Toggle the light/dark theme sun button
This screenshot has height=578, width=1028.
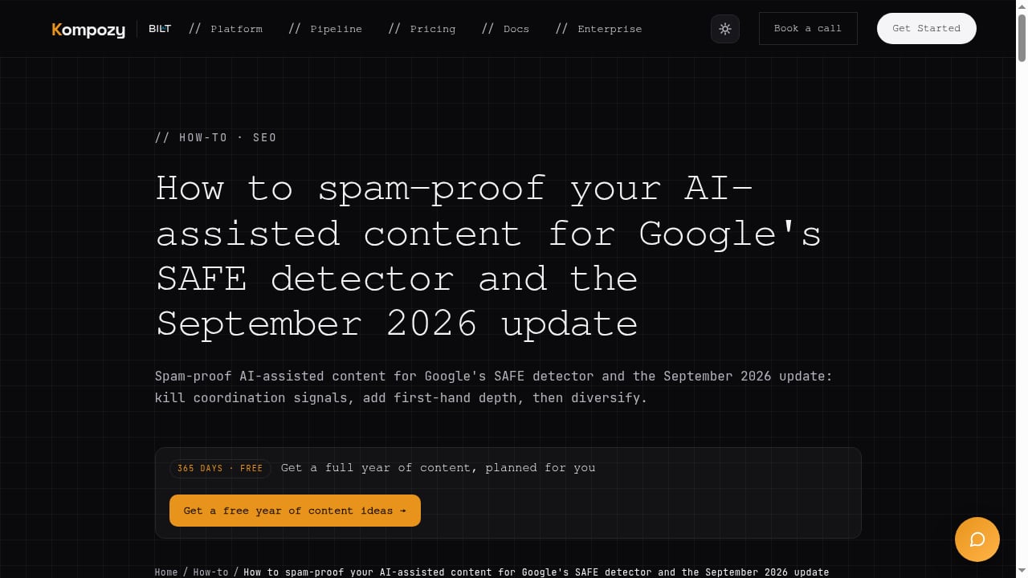tap(725, 29)
